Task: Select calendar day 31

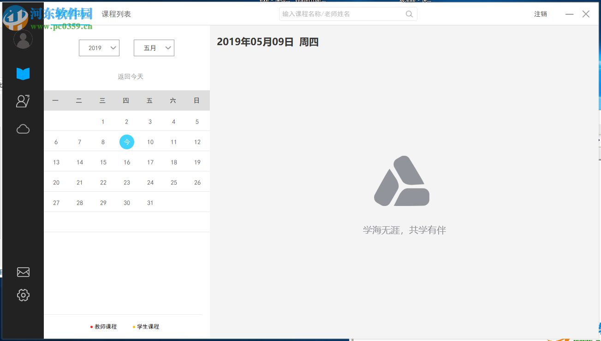Action: tap(150, 203)
